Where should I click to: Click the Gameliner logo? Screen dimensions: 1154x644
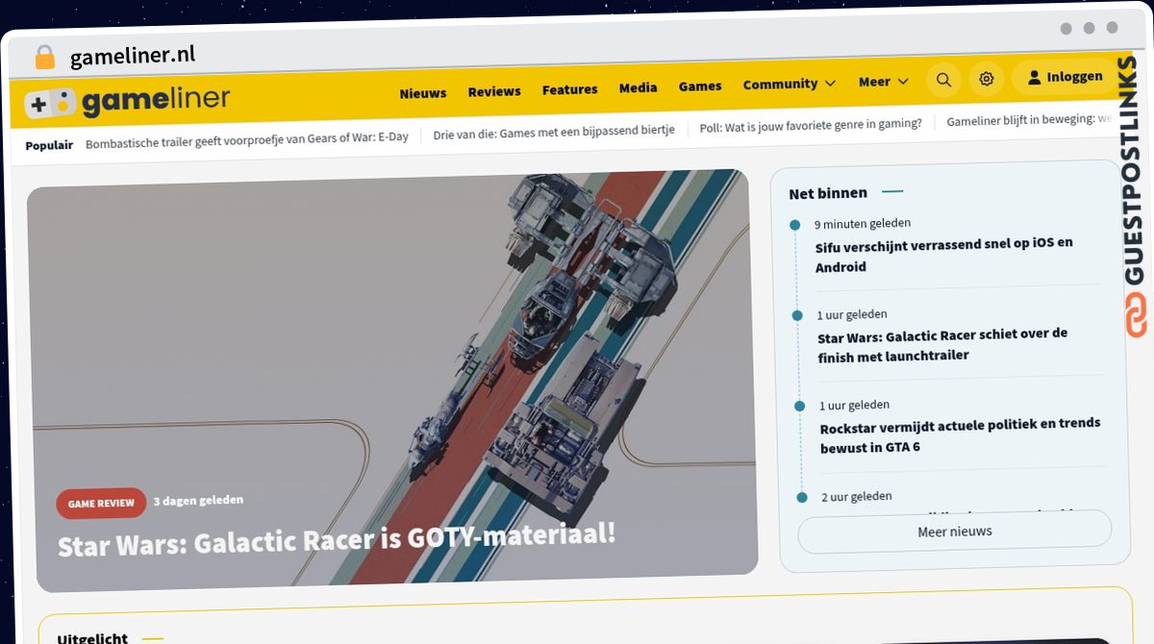tap(127, 101)
